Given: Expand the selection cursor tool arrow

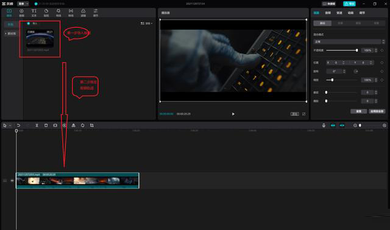Looking at the screenshot, I should click(10, 126).
